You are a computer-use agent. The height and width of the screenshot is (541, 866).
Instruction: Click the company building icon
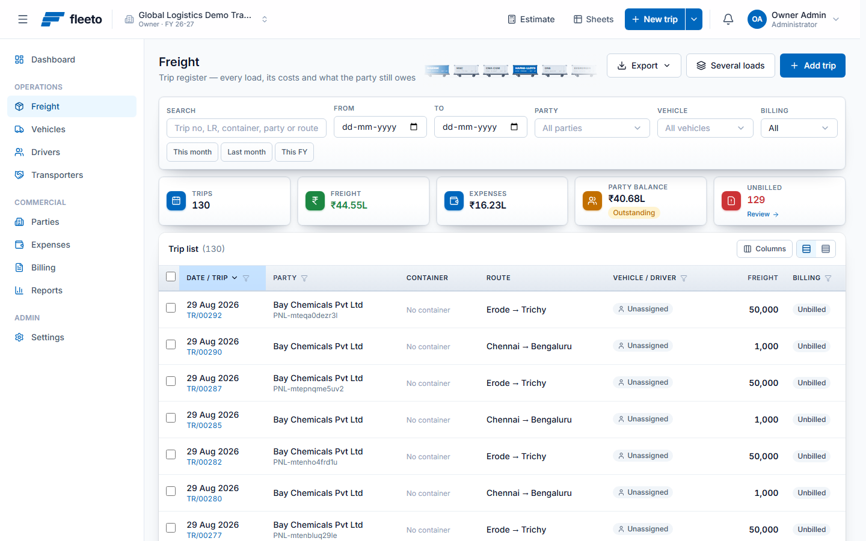pos(129,19)
